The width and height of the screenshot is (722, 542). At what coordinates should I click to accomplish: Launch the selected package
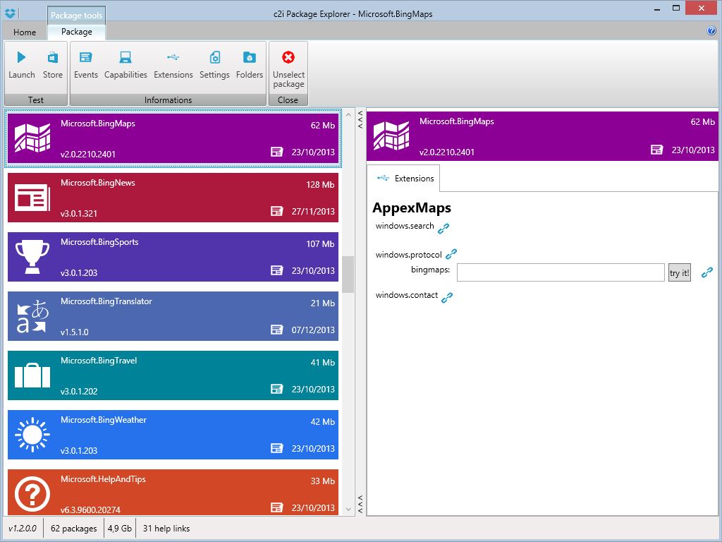click(x=21, y=66)
